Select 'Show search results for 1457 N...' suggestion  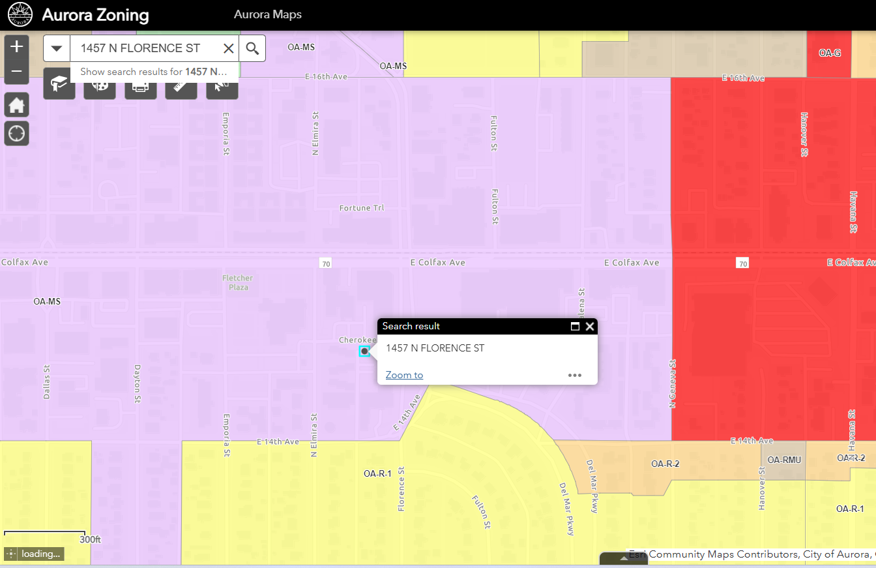coord(154,72)
